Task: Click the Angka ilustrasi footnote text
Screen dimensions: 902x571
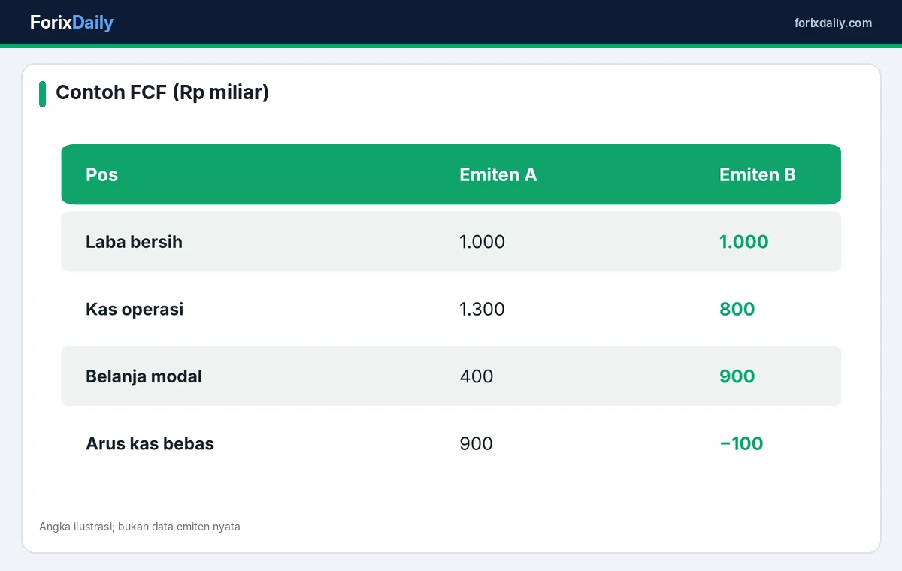Action: 140,527
